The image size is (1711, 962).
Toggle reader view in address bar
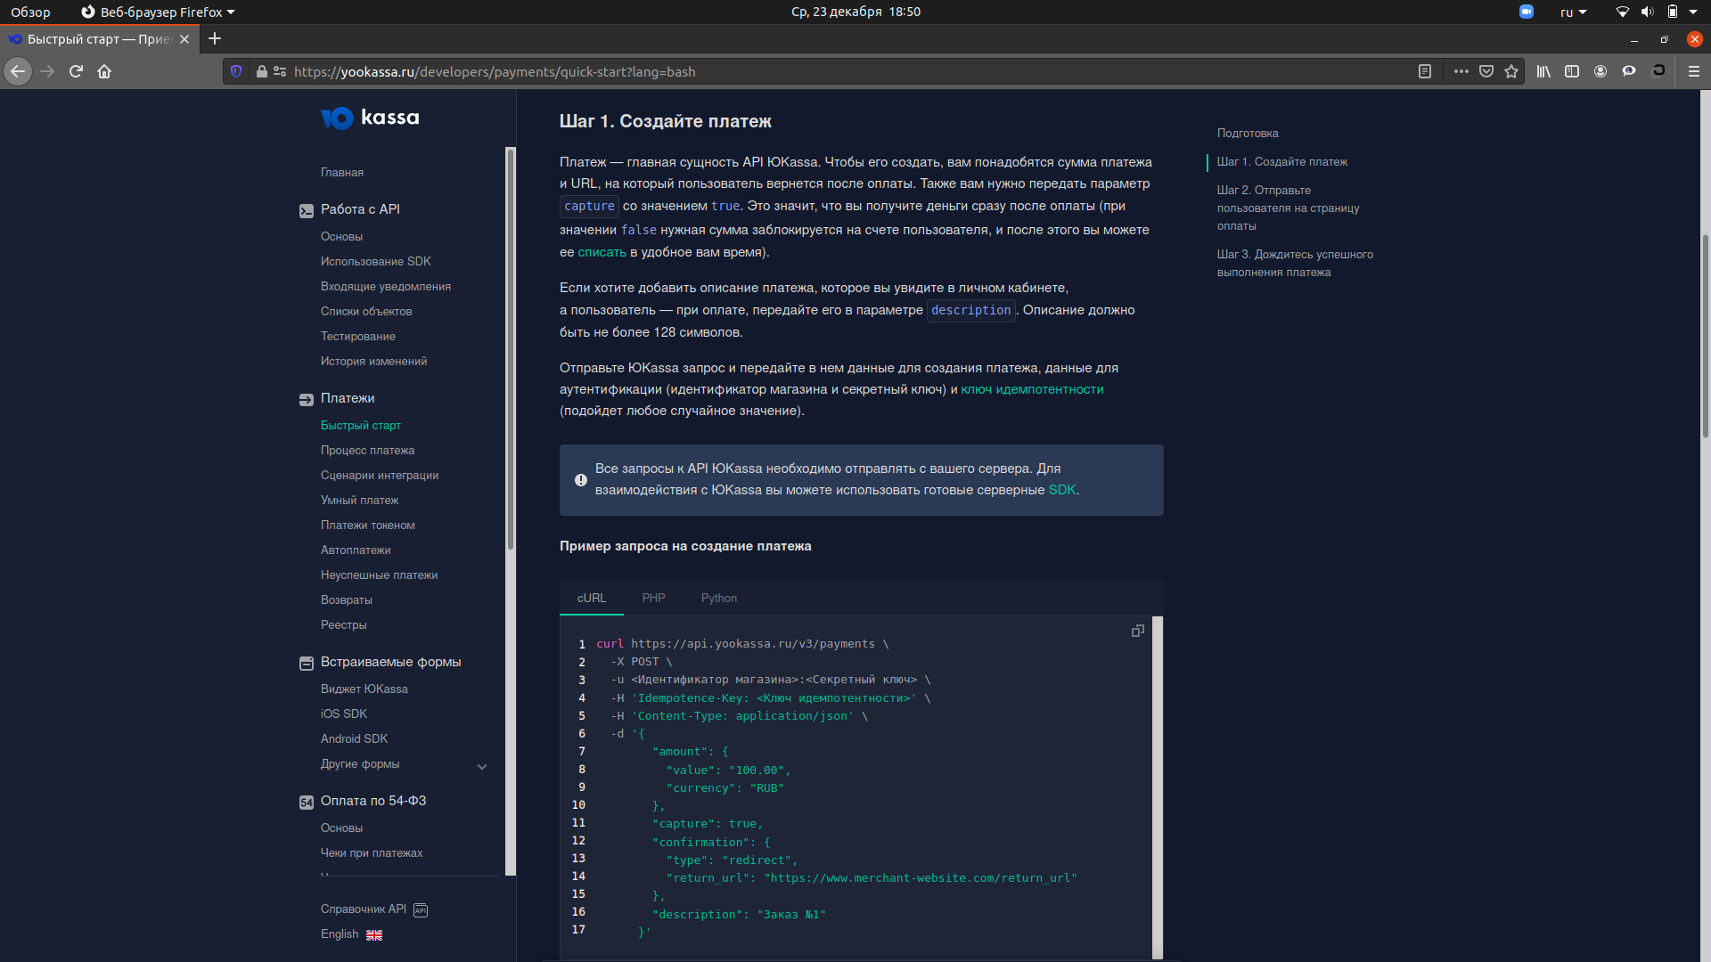(x=1425, y=71)
